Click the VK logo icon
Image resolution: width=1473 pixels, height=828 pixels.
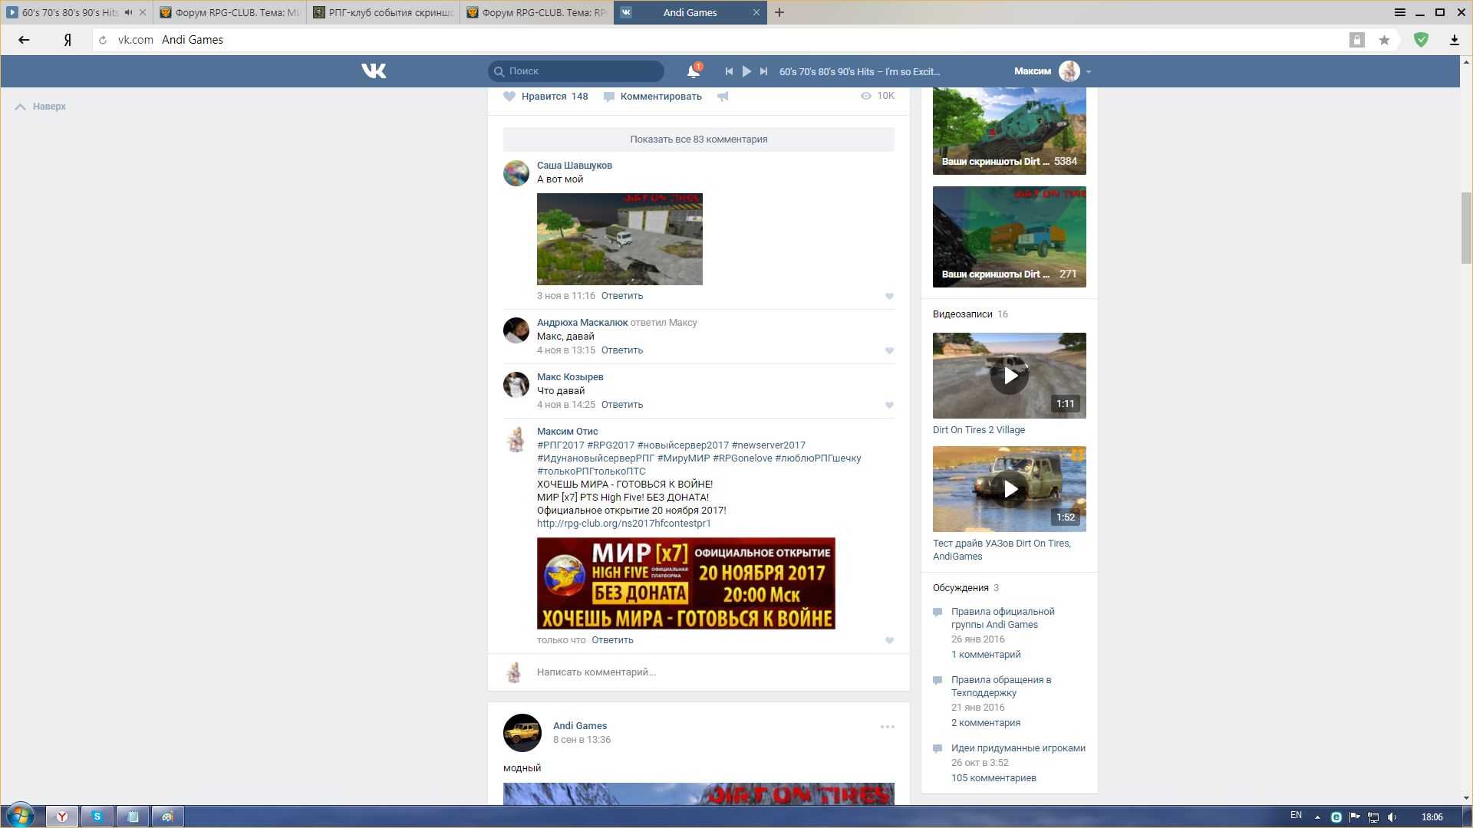374,71
